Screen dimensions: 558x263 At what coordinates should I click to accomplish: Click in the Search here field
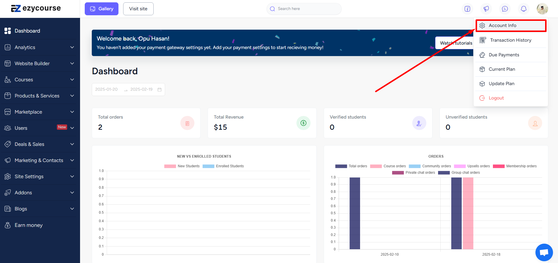click(304, 9)
